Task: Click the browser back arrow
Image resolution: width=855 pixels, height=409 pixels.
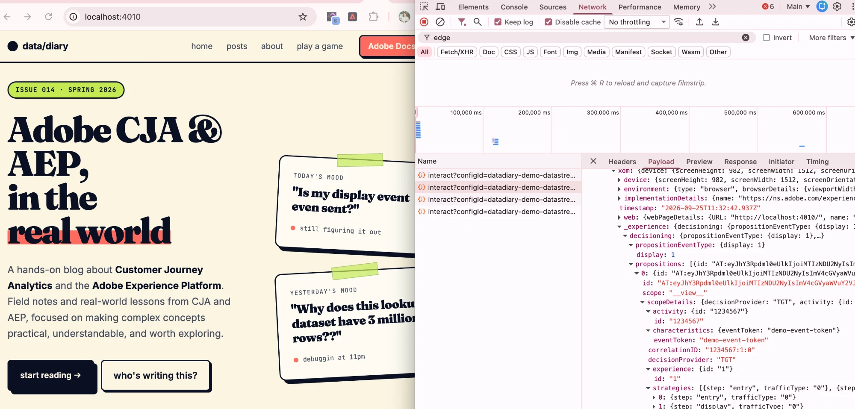Action: [7, 17]
